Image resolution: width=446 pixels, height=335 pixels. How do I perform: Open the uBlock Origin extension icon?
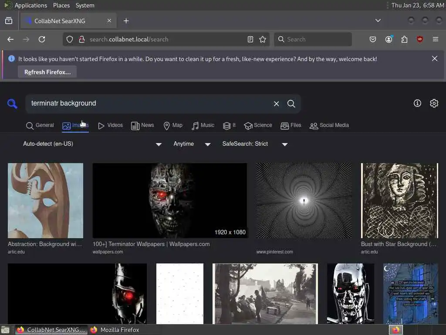(419, 39)
